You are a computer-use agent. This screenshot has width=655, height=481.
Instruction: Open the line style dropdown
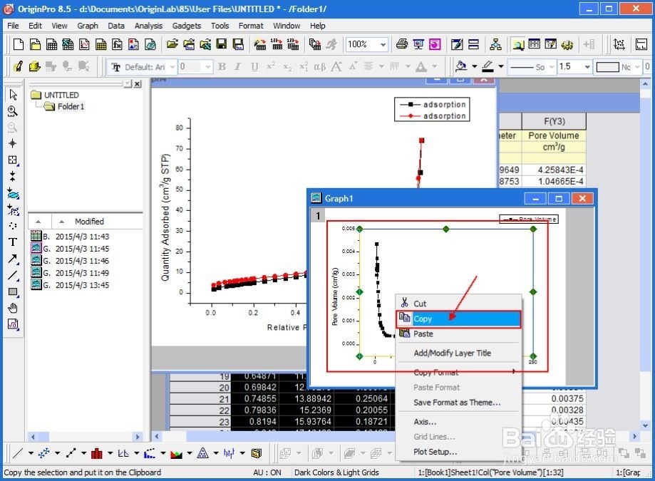552,67
